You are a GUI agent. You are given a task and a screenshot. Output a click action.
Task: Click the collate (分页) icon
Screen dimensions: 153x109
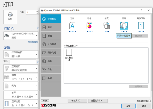(107, 26)
